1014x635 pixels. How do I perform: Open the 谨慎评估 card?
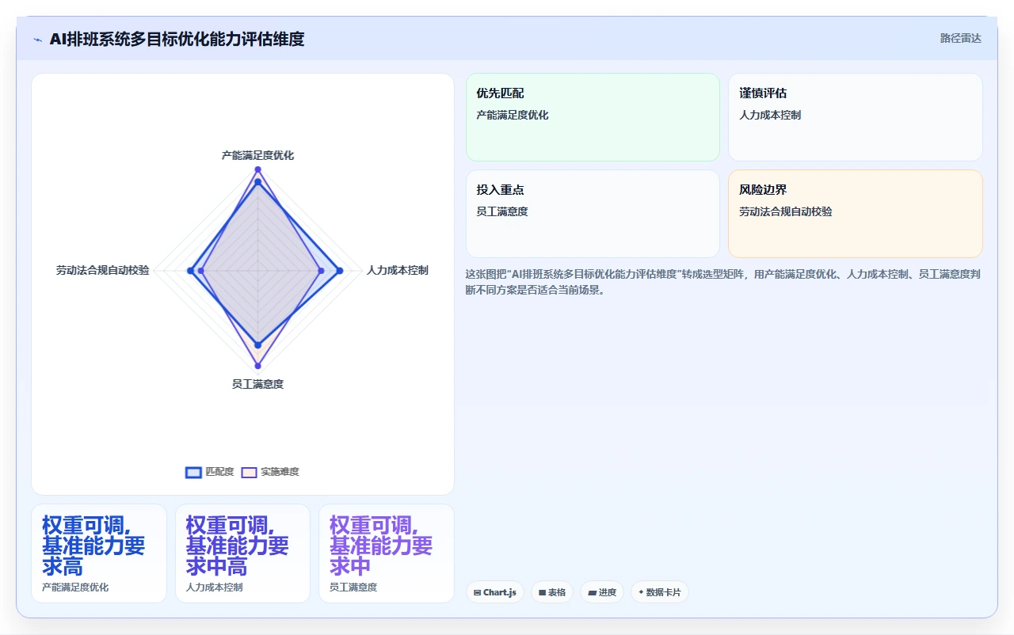[856, 117]
